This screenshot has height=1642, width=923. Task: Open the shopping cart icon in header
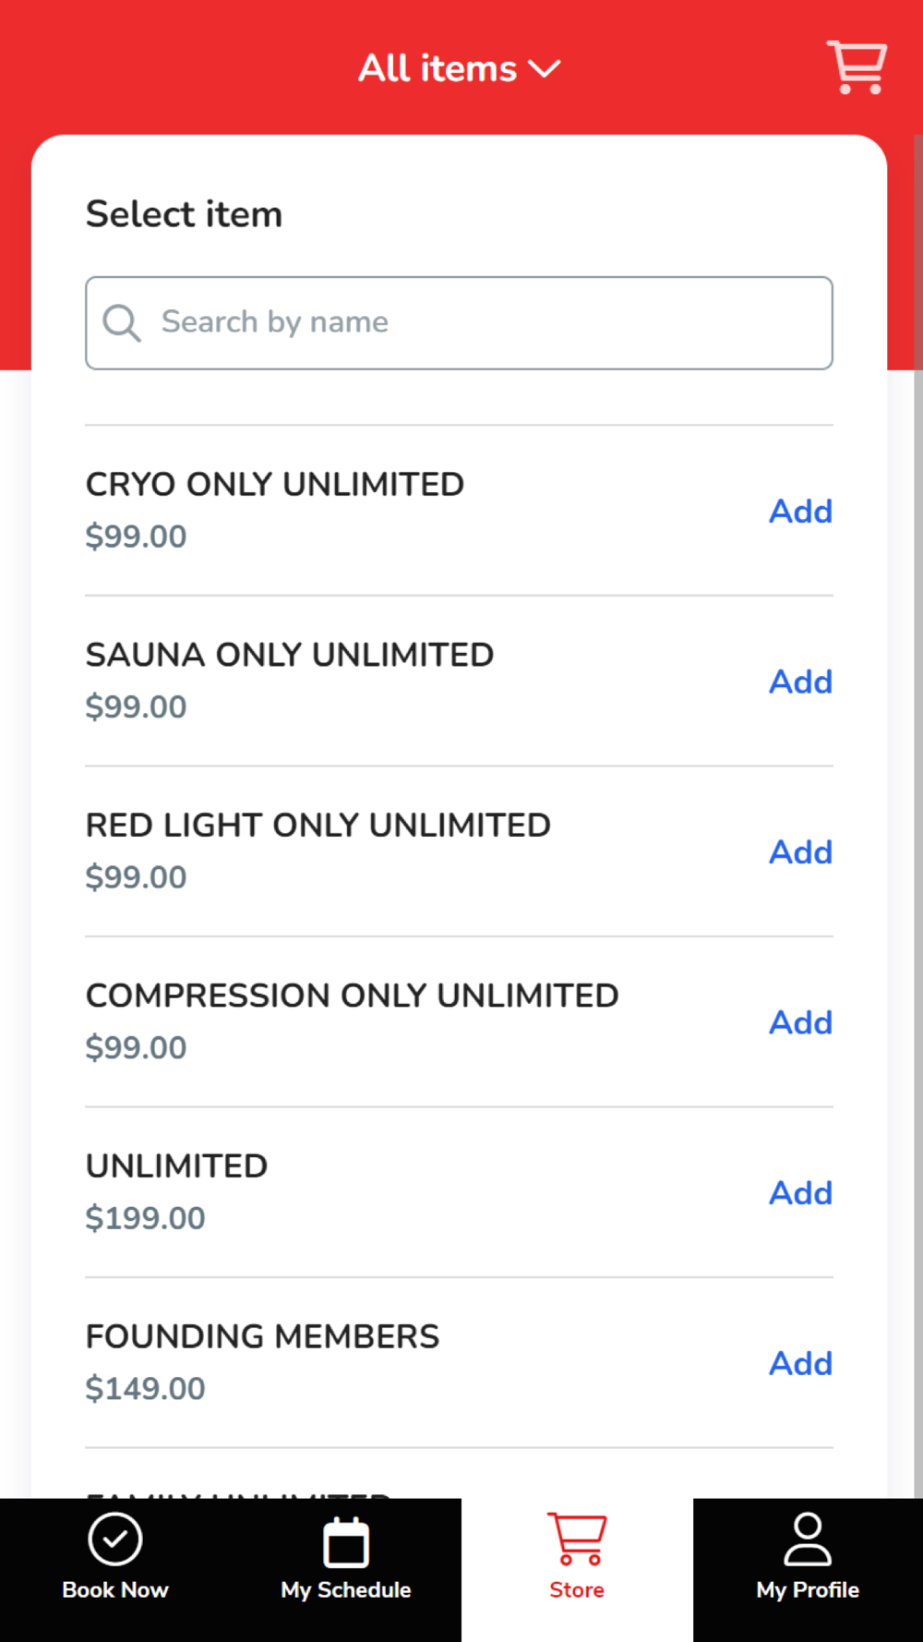point(857,67)
